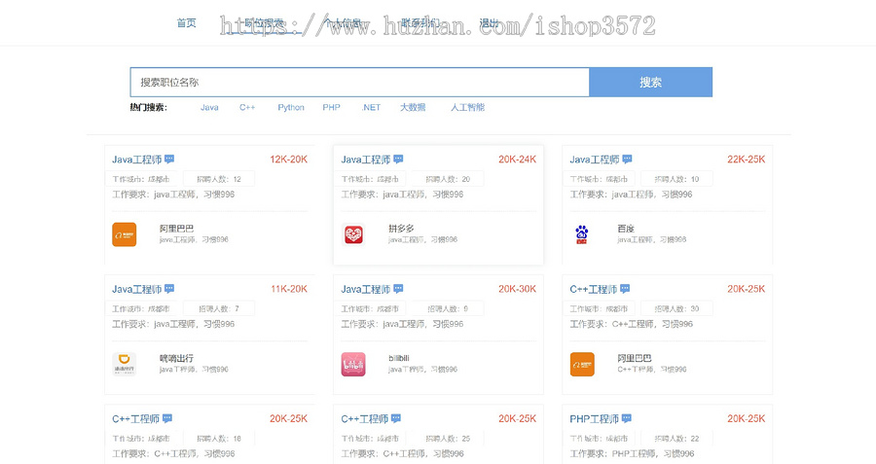This screenshot has height=464, width=876.
Task: Click 工作城市: 成都市 on the 拼多多 card
Action: pyautogui.click(x=370, y=179)
